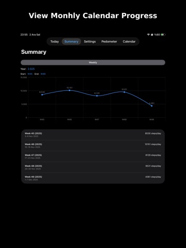This screenshot has height=248, width=186.
Task: Click the 8129 steps/day value
Action: click(x=153, y=155)
